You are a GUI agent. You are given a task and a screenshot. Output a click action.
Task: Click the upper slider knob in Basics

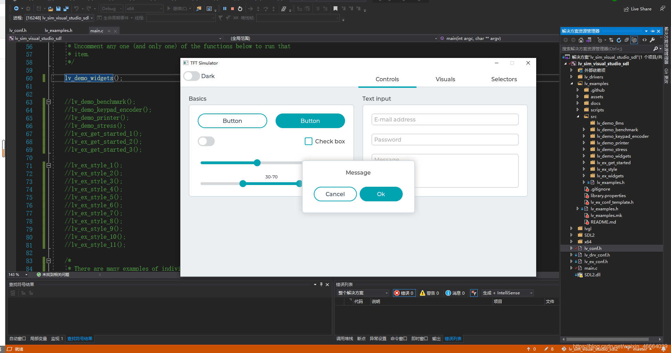257,163
